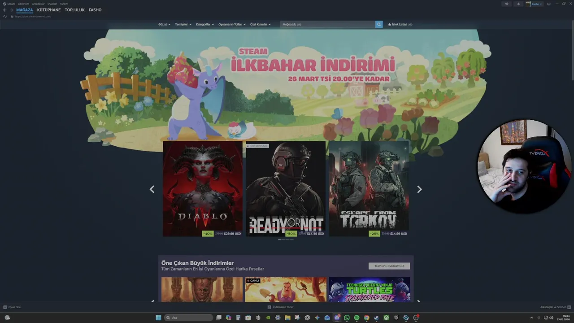Open the Görünüm menu

click(x=23, y=4)
